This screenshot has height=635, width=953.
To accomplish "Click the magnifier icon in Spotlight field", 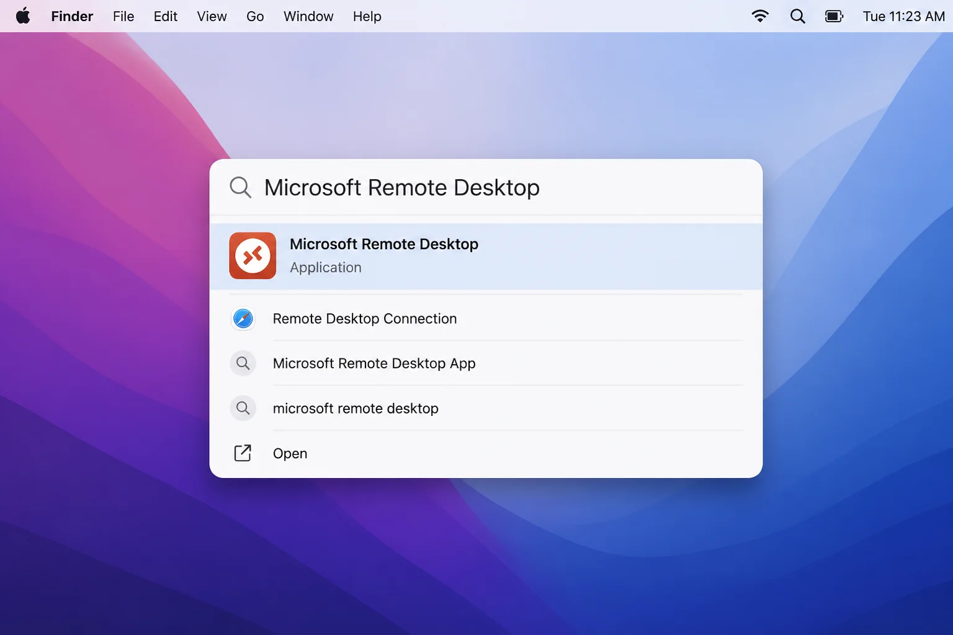I will coord(241,187).
